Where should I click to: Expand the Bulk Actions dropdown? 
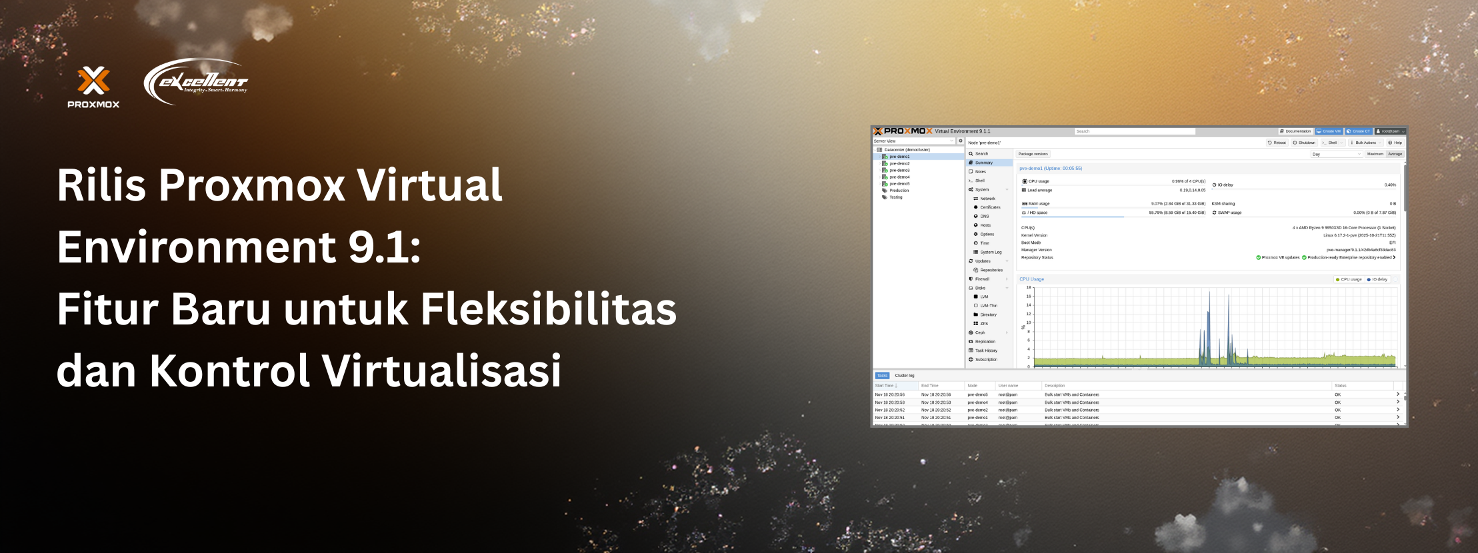click(x=1366, y=143)
